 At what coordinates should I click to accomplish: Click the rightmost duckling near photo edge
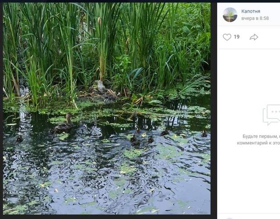[x=204, y=133]
